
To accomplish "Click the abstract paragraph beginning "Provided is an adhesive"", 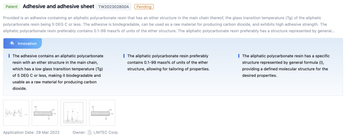I will pyautogui.click(x=169, y=24).
